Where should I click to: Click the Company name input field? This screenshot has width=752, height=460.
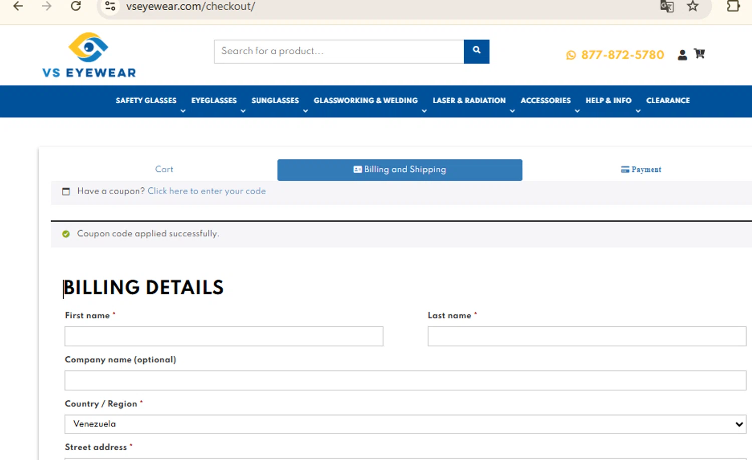[405, 380]
